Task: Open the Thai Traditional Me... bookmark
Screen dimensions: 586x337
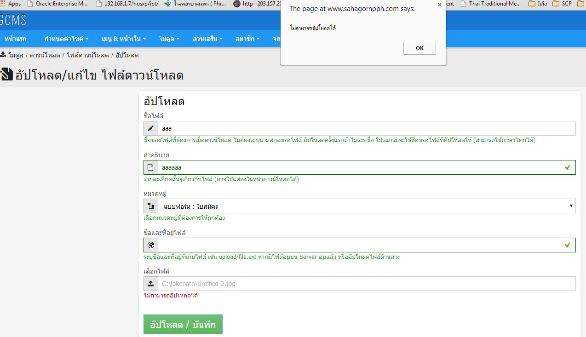Action: pos(492,4)
